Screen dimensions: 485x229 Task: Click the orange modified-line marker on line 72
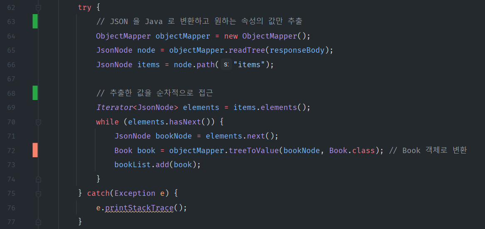(35, 150)
